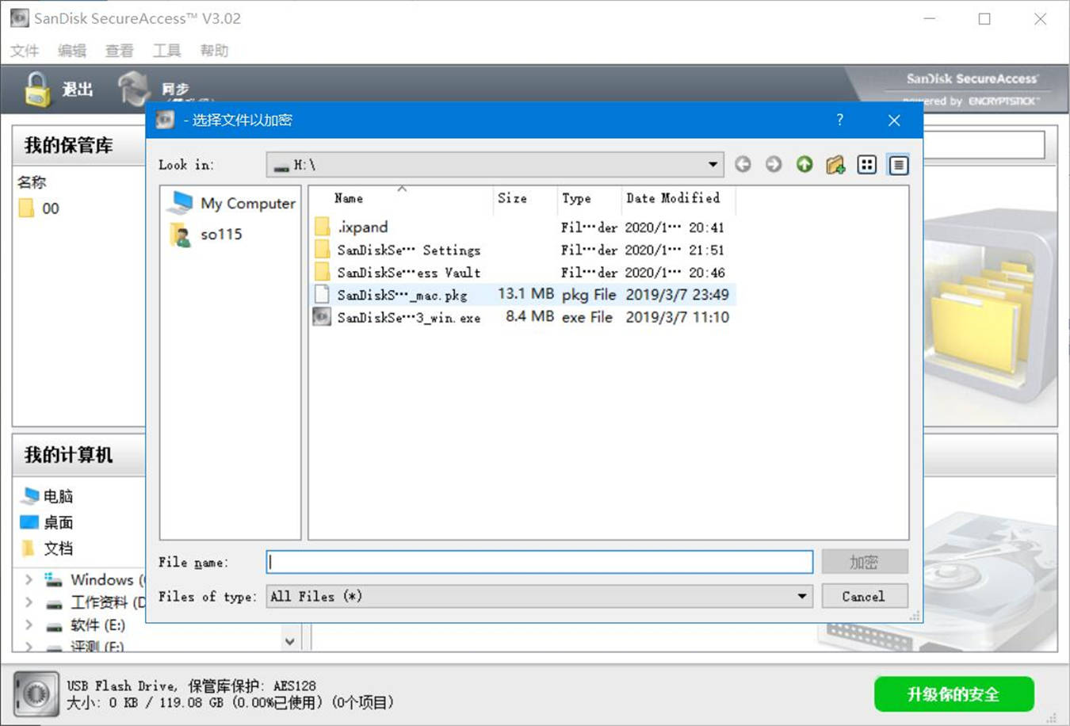Click the back arrow in file dialog
The width and height of the screenshot is (1070, 726).
tap(743, 164)
